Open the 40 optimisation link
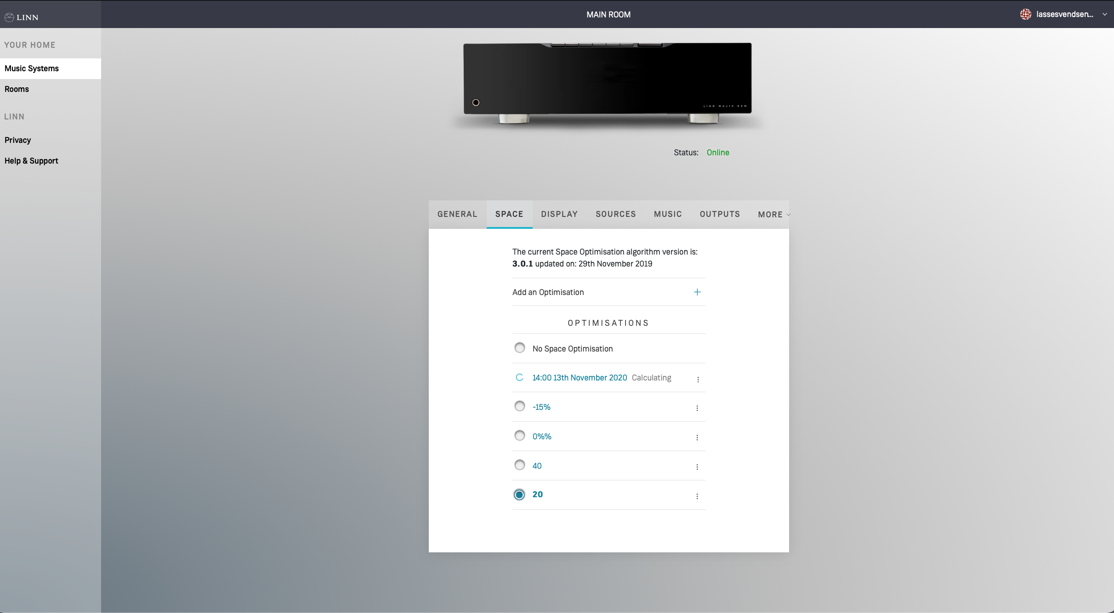The height and width of the screenshot is (613, 1114). [537, 466]
